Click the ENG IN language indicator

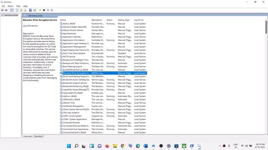click(236, 146)
